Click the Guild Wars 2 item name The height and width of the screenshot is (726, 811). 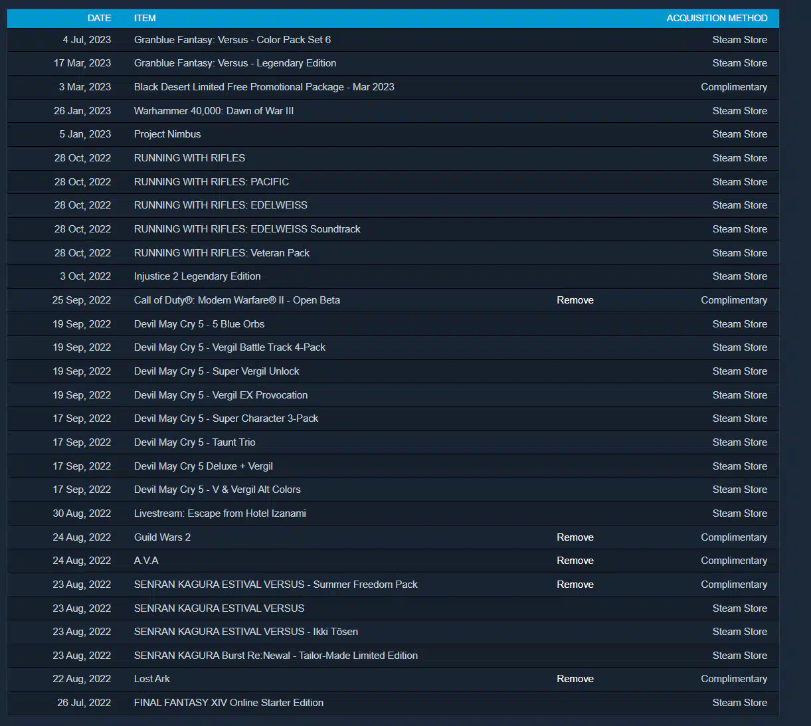point(162,537)
